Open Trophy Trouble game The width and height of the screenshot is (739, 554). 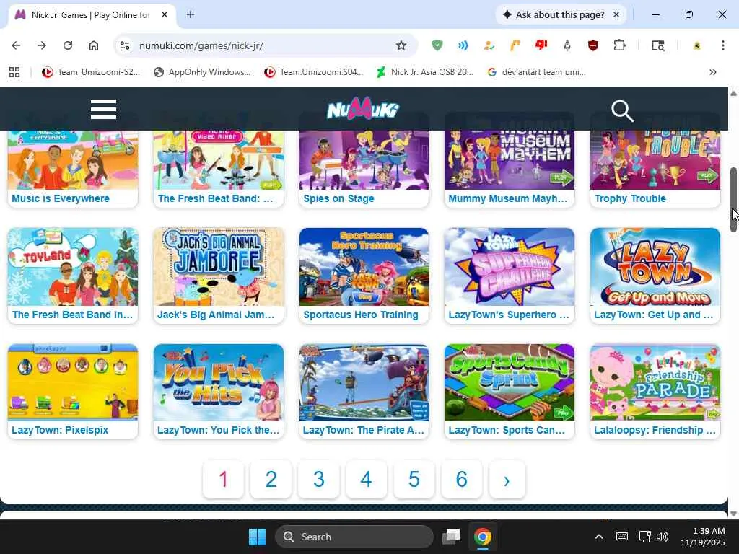[x=655, y=168]
